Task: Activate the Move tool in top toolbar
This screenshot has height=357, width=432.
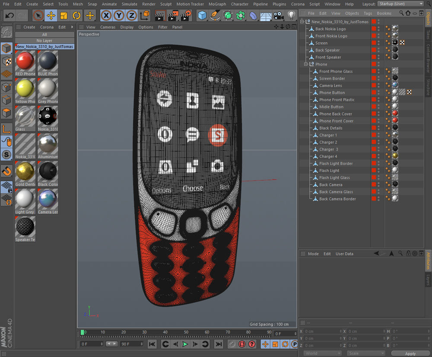Action: coord(51,16)
